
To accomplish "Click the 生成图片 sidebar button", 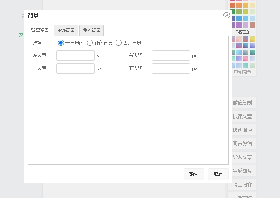I will 242,171.
